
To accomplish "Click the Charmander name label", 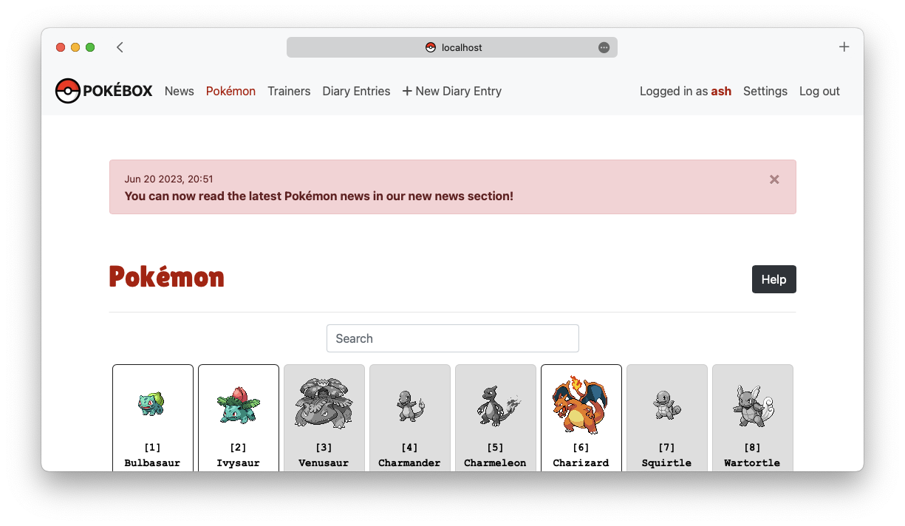I will click(409, 463).
